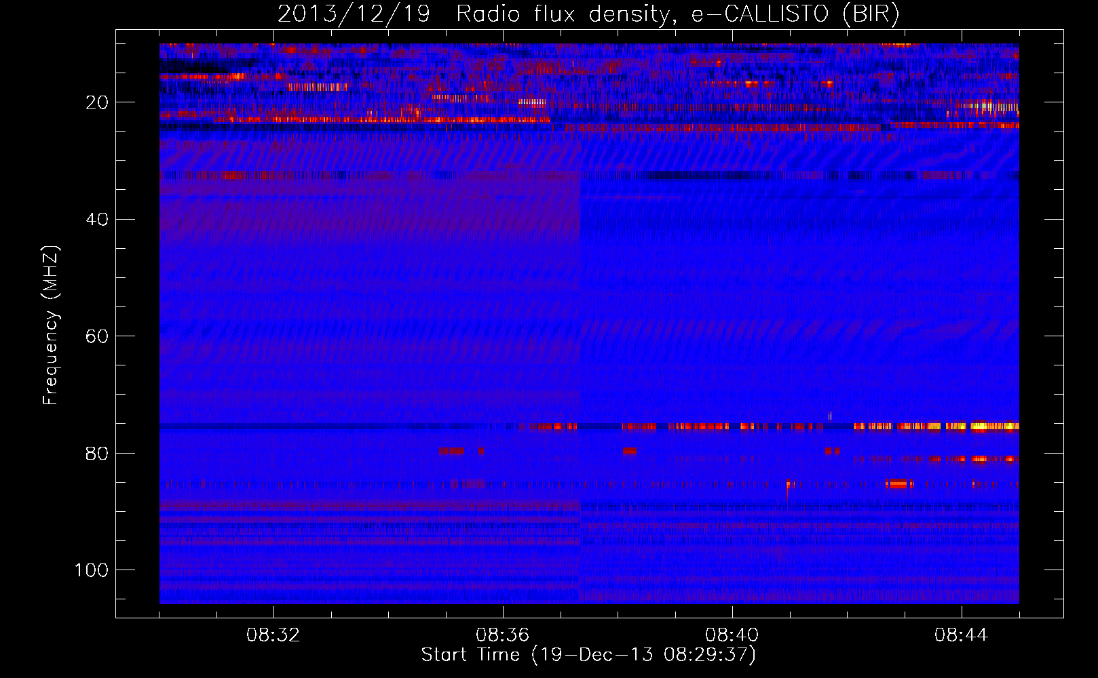Screen dimensions: 1098x678
Task: Click the 08:44 time tick label
Action: coord(962,635)
